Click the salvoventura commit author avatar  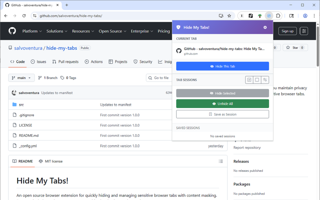[x=14, y=93]
